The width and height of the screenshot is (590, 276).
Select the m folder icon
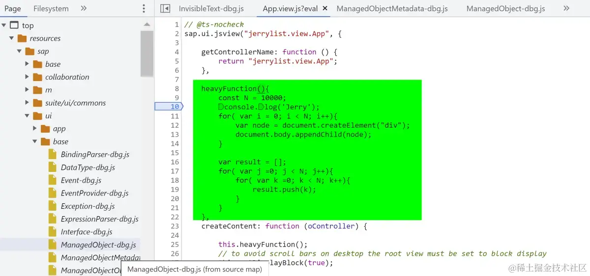click(37, 90)
